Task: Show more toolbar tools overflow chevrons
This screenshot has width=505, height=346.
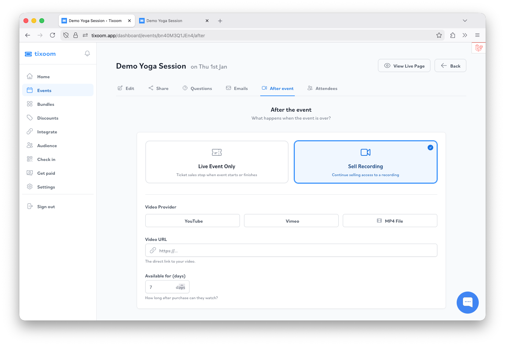Action: click(x=465, y=35)
